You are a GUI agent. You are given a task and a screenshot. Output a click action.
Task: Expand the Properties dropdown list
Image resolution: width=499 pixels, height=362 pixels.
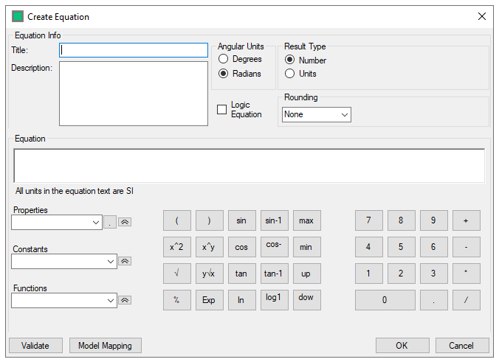point(96,222)
